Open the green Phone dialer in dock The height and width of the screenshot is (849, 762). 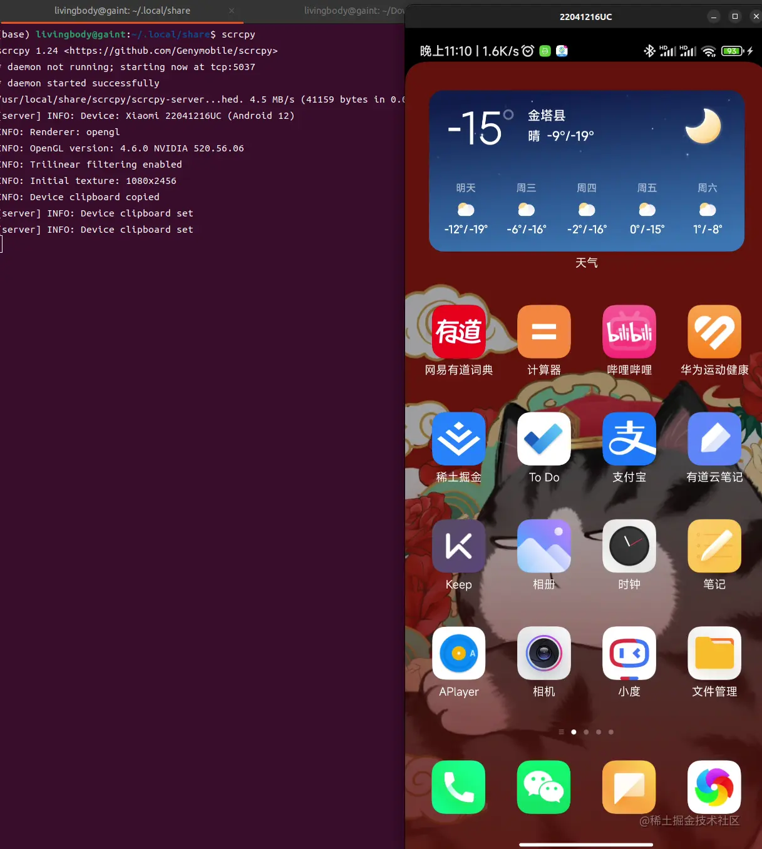458,787
